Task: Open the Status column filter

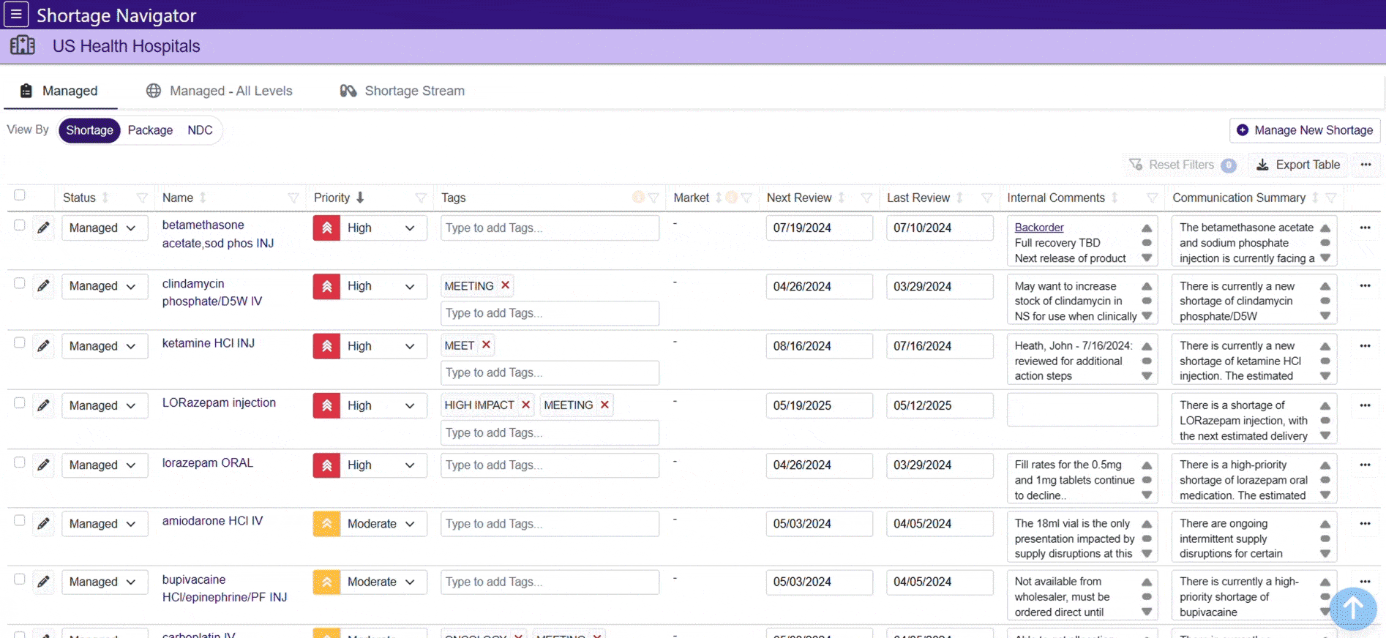Action: (x=142, y=198)
